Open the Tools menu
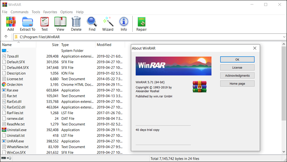287x162 pixels. coord(36,12)
